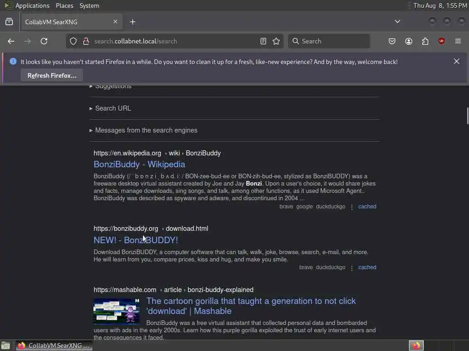Click 'duckduckgo' label under Wikipedia result

pyautogui.click(x=331, y=207)
